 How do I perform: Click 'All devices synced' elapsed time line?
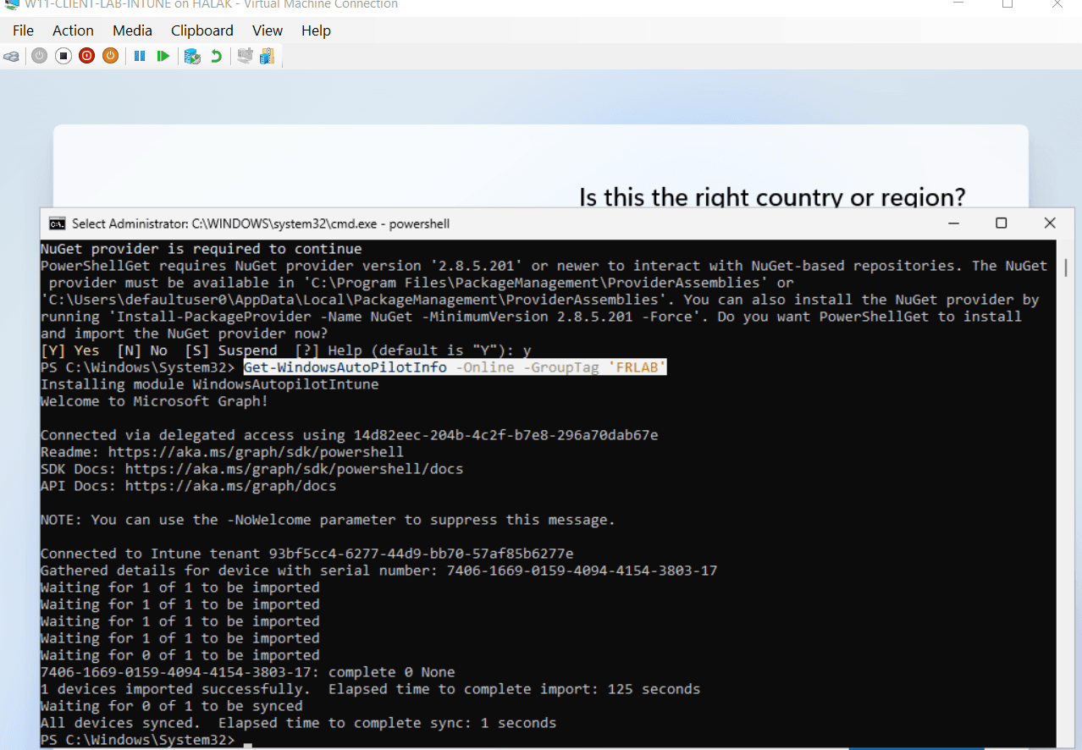pyautogui.click(x=298, y=723)
